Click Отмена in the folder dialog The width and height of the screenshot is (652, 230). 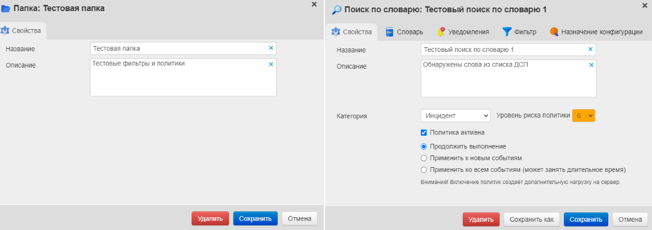click(299, 218)
